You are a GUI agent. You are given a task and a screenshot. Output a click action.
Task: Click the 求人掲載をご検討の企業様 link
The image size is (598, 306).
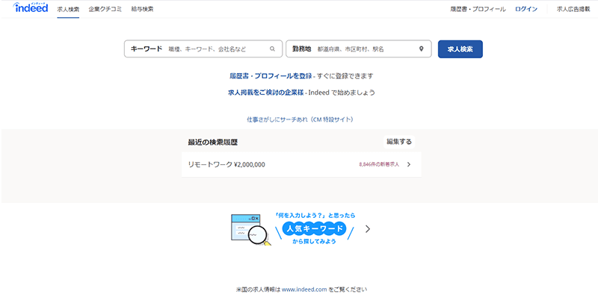[x=266, y=93]
